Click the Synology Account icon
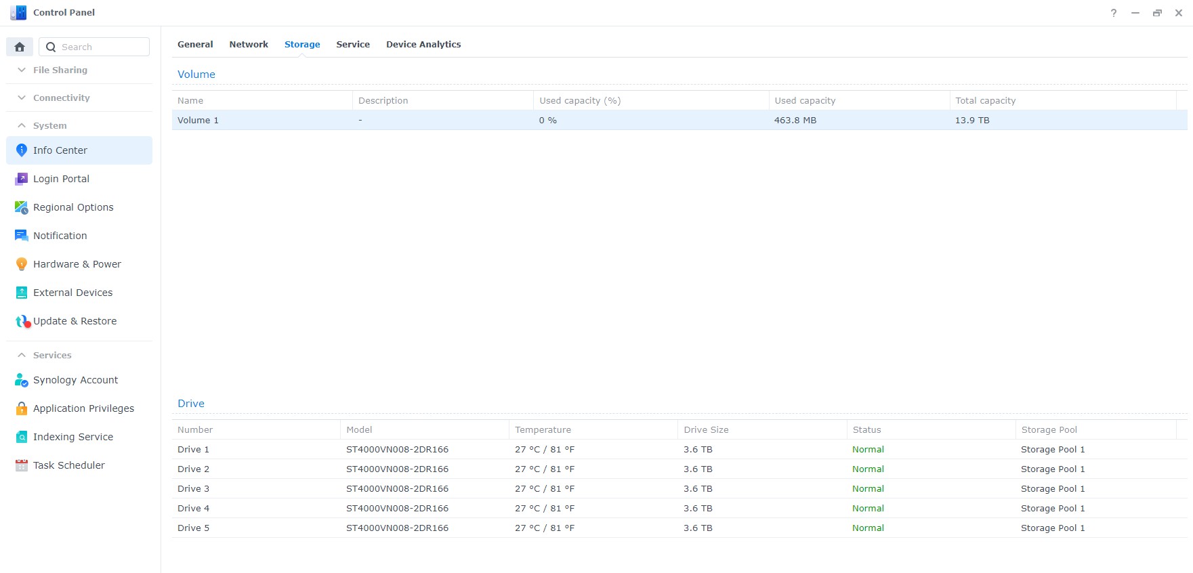The width and height of the screenshot is (1193, 573). click(21, 380)
